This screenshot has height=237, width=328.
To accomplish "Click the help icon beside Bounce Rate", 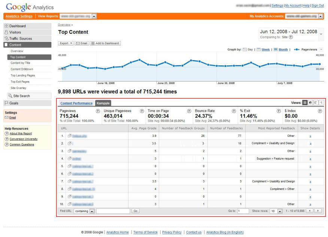I will pos(234,111).
